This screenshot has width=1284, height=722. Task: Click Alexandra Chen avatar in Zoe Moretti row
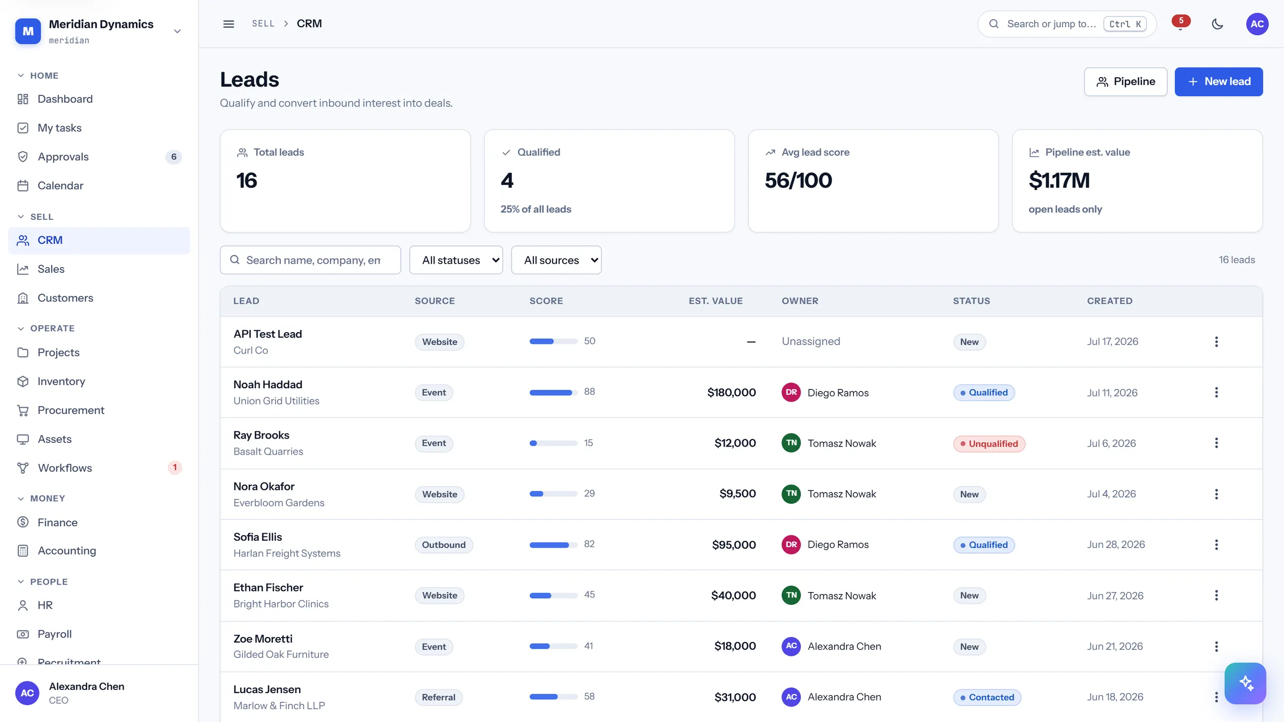pyautogui.click(x=791, y=646)
